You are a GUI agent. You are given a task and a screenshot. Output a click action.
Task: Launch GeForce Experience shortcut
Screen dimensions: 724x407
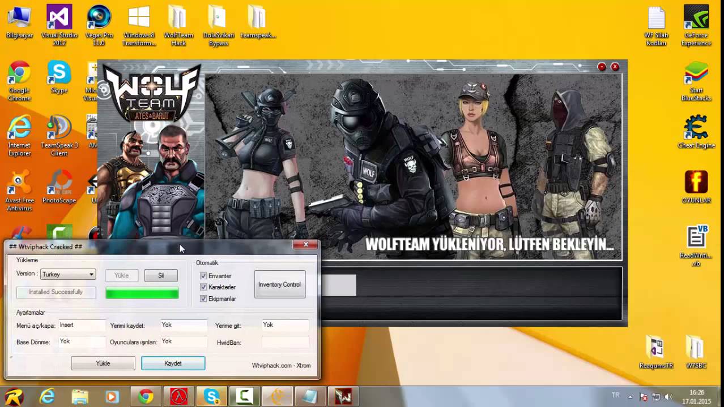[696, 25]
